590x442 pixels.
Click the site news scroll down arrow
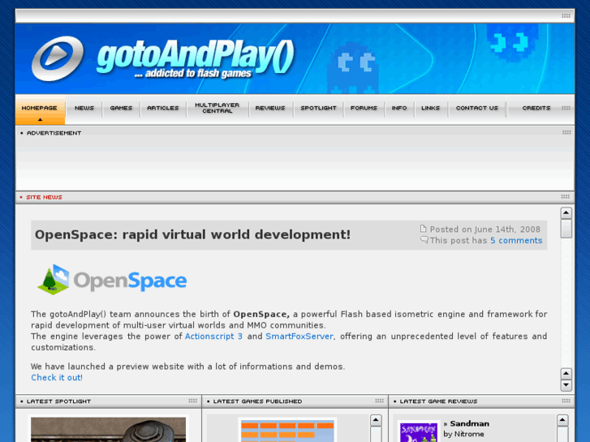click(x=566, y=385)
